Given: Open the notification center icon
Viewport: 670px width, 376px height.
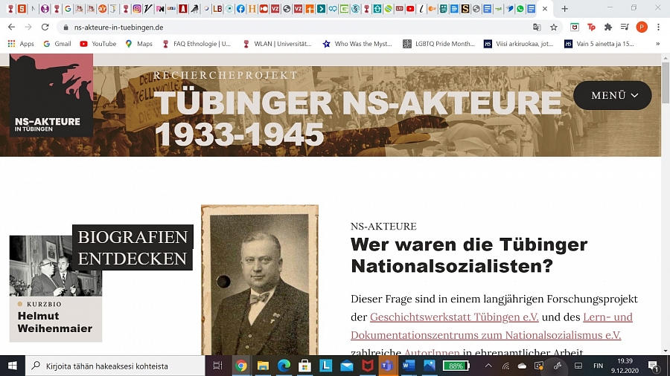Looking at the screenshot, I should (654, 366).
